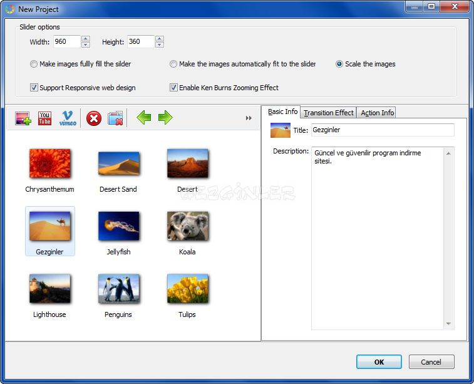Select the Gezginler camel thumbnail

click(50, 226)
